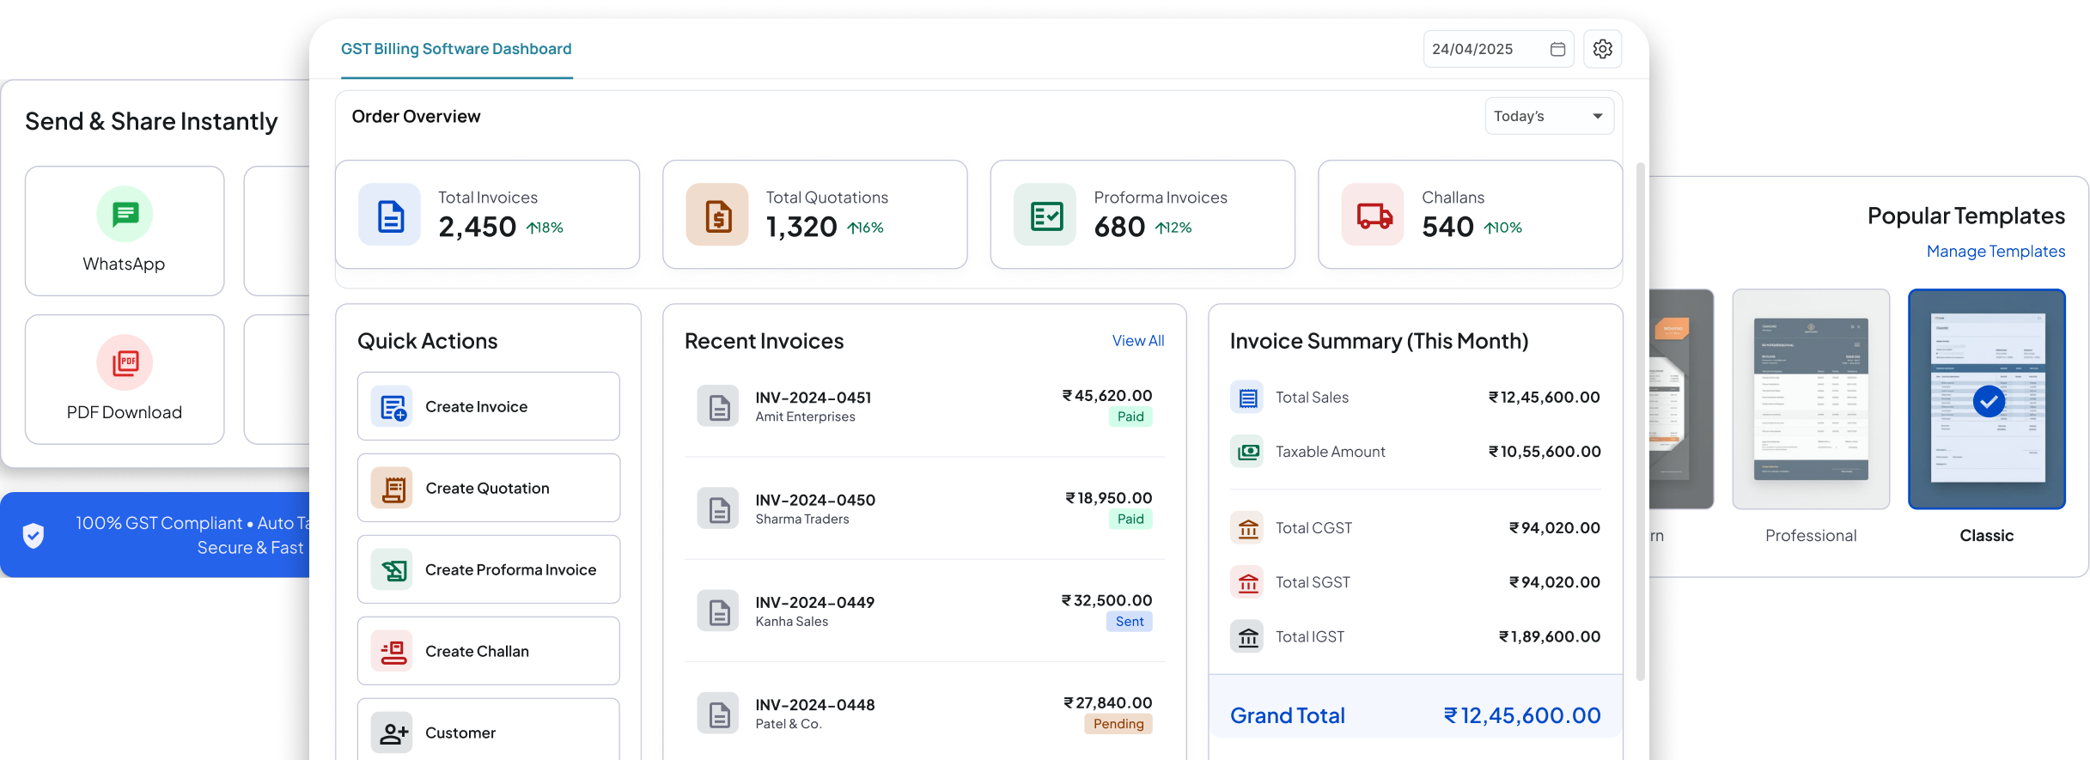The image size is (2090, 760).
Task: Open the Manage Templates link
Action: (1996, 252)
